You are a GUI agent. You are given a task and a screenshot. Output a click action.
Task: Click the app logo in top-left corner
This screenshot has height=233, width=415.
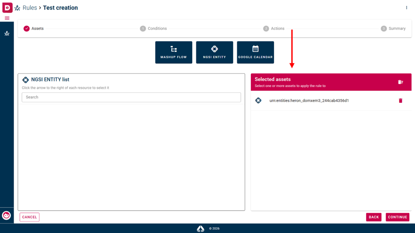7,7
